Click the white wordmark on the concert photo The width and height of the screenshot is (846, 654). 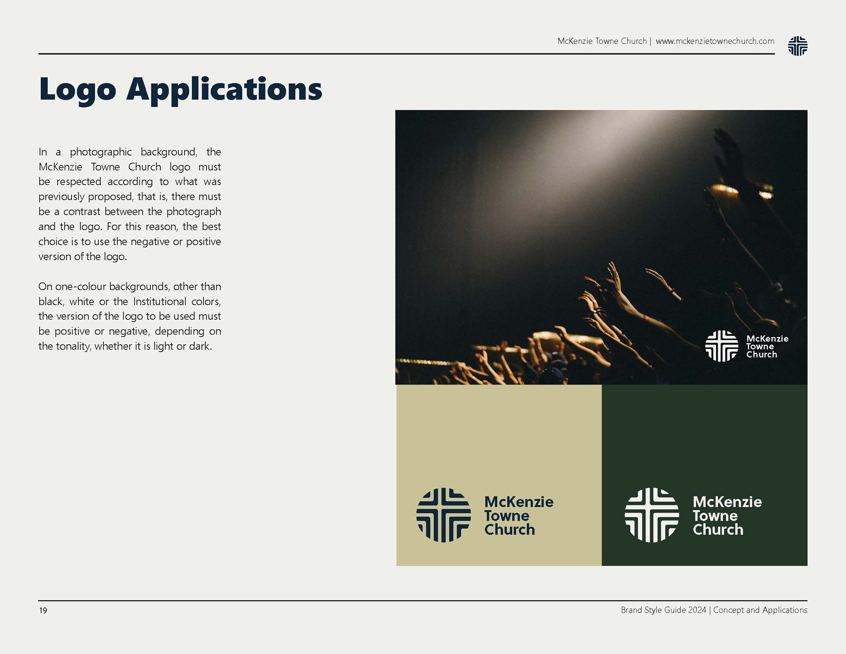[767, 346]
